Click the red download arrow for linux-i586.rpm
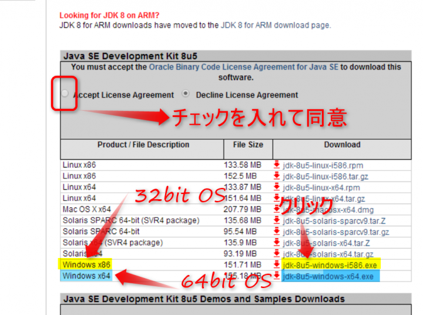 pos(277,165)
